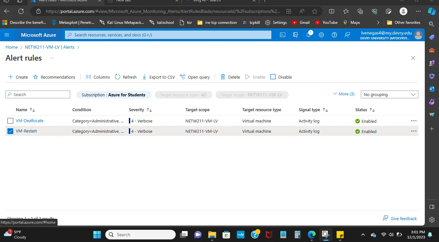This screenshot has height=242, width=439.
Task: Open the Edge sidebar Outlook icon
Action: 432,89
